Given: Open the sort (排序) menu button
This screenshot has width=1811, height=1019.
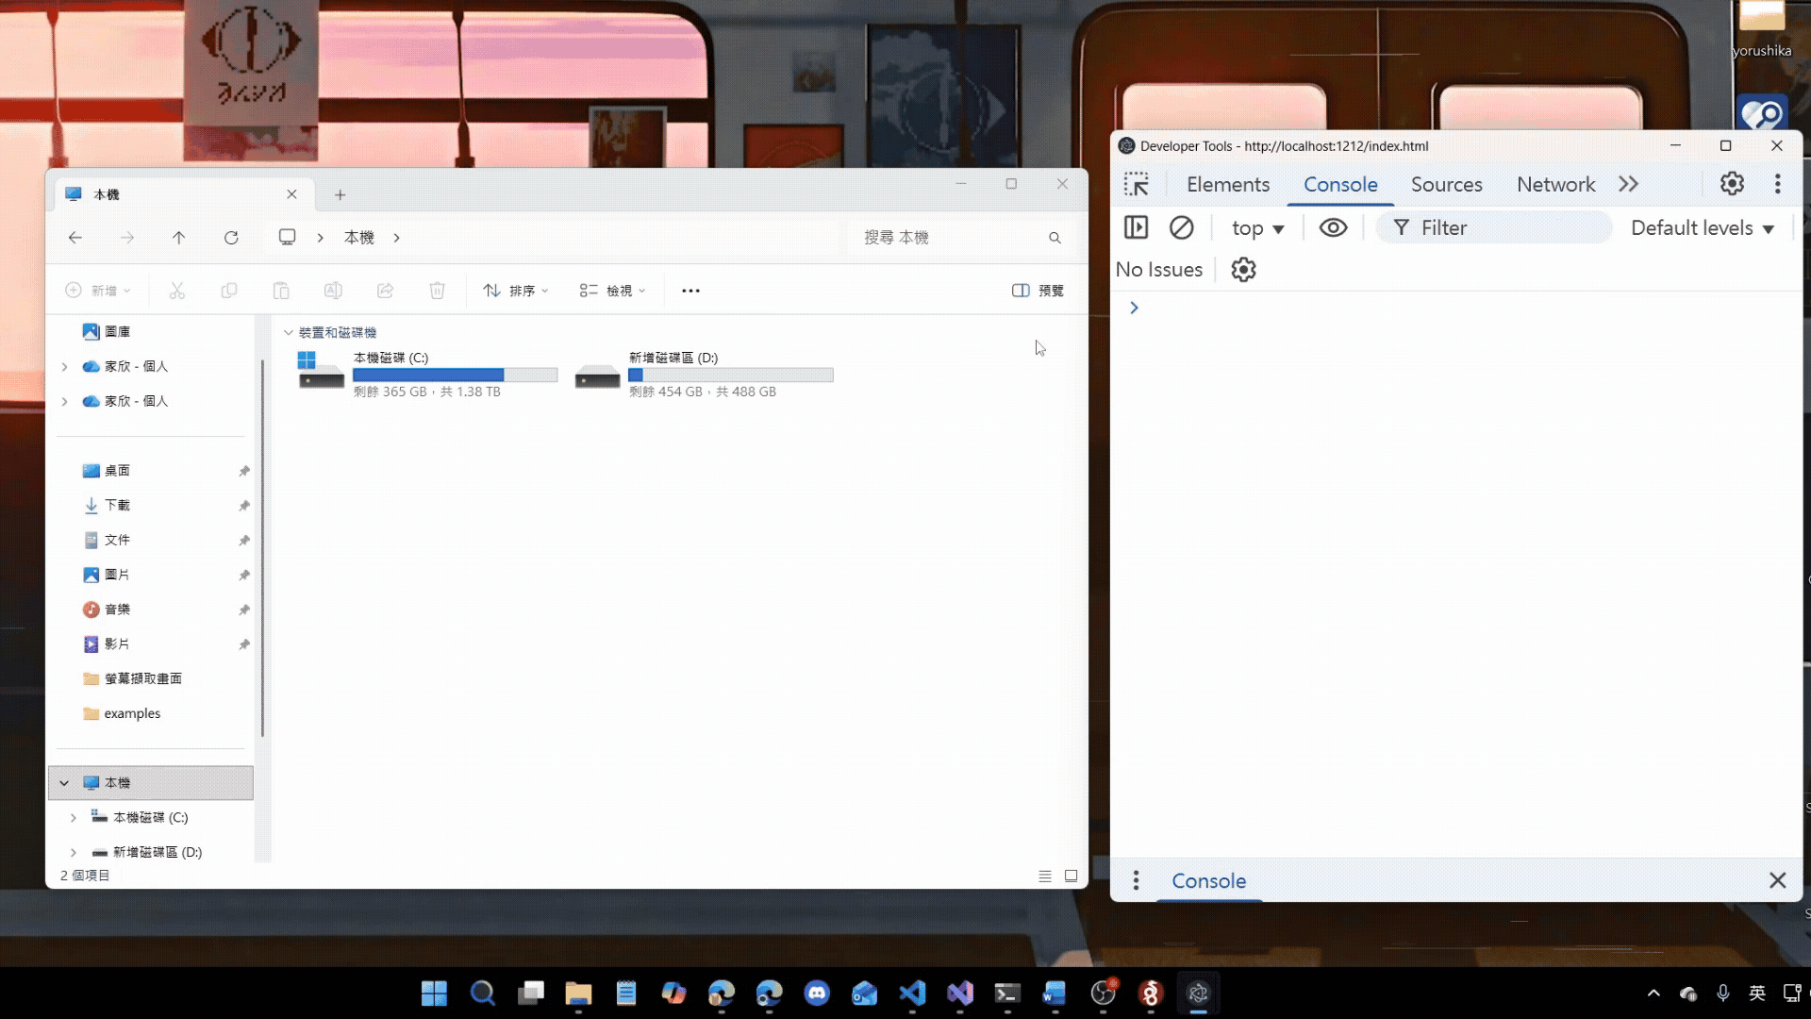Looking at the screenshot, I should click(515, 291).
